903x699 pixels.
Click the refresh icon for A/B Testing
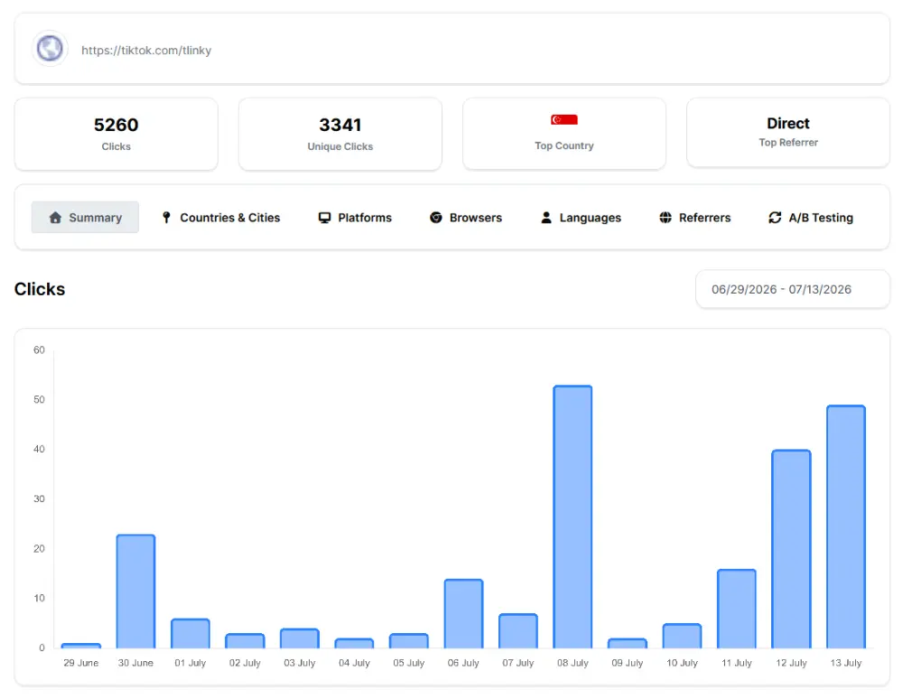(775, 218)
